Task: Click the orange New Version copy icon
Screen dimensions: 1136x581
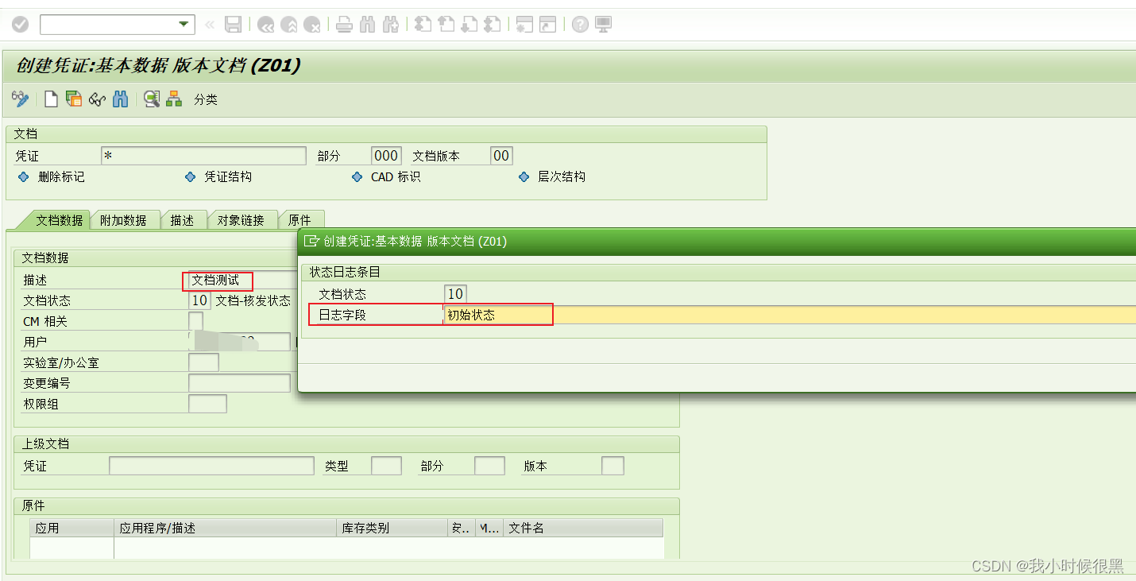Action: 74,99
